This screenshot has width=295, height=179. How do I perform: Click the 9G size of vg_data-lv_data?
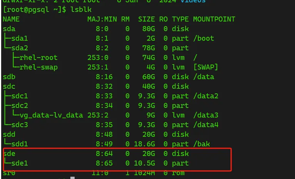151,115
